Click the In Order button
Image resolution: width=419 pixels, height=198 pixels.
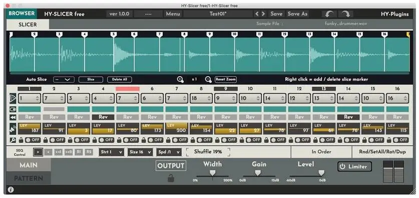pos(321,152)
